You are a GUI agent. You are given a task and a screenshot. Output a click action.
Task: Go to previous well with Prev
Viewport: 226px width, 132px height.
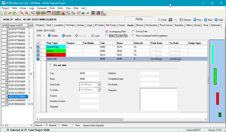tap(195, 20)
